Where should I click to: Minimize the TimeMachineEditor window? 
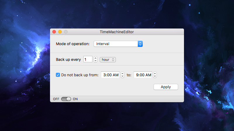point(60,32)
